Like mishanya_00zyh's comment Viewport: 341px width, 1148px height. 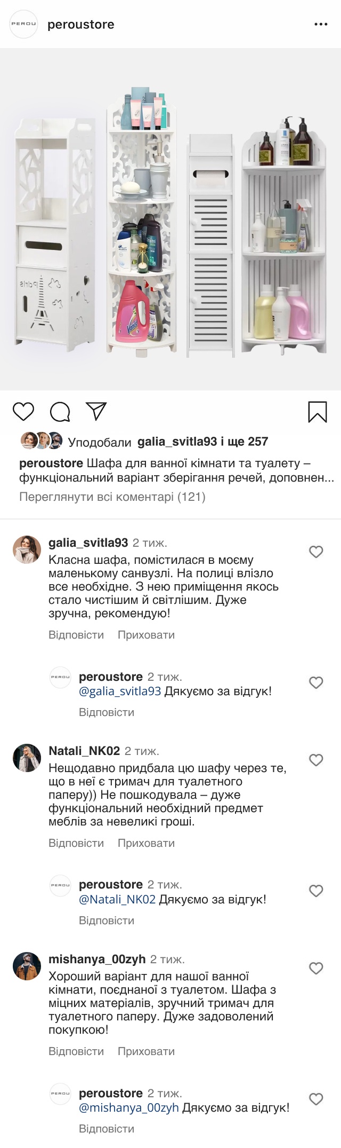coord(316,968)
